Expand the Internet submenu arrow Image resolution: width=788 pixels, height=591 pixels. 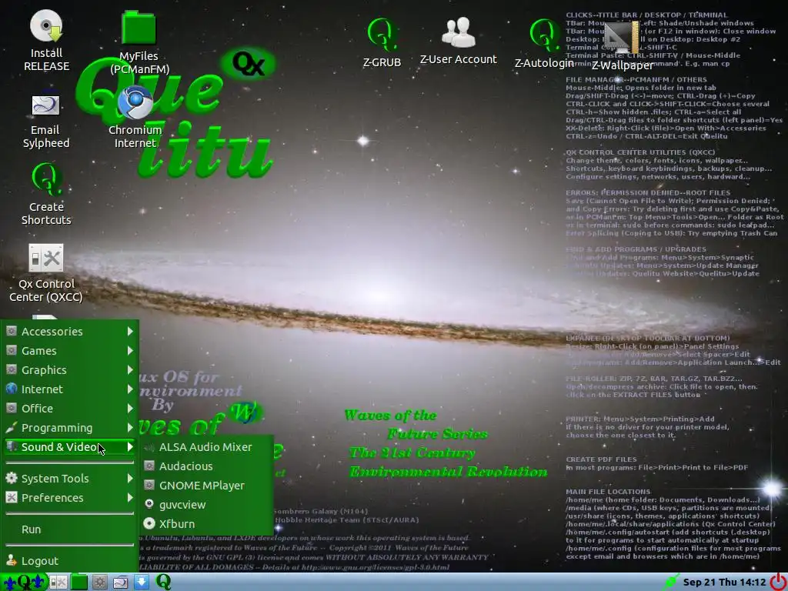(130, 389)
